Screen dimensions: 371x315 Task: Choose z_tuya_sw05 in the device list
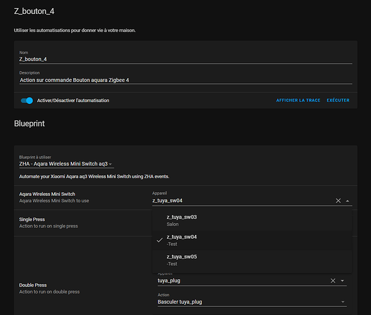[252, 260]
